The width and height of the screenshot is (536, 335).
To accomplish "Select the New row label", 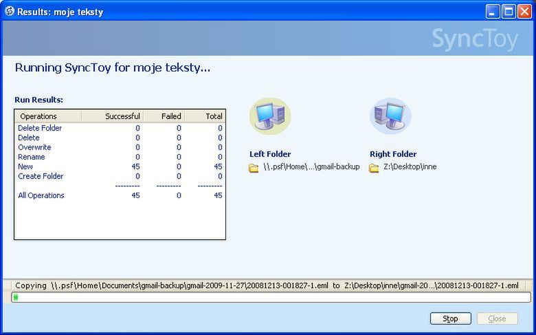I will [x=25, y=166].
